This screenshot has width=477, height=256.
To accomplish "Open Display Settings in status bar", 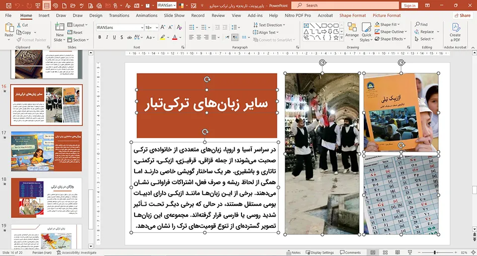I will point(319,253).
